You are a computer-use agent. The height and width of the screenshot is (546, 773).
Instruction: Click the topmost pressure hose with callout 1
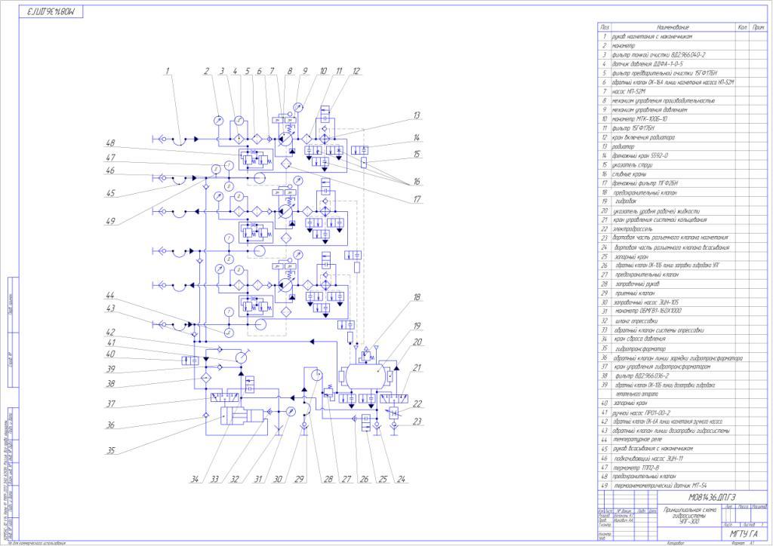180,139
